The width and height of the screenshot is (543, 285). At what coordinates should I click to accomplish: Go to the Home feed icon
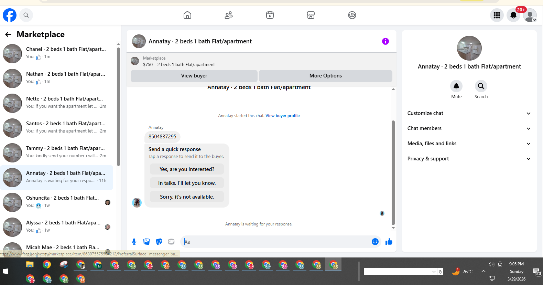pyautogui.click(x=187, y=15)
